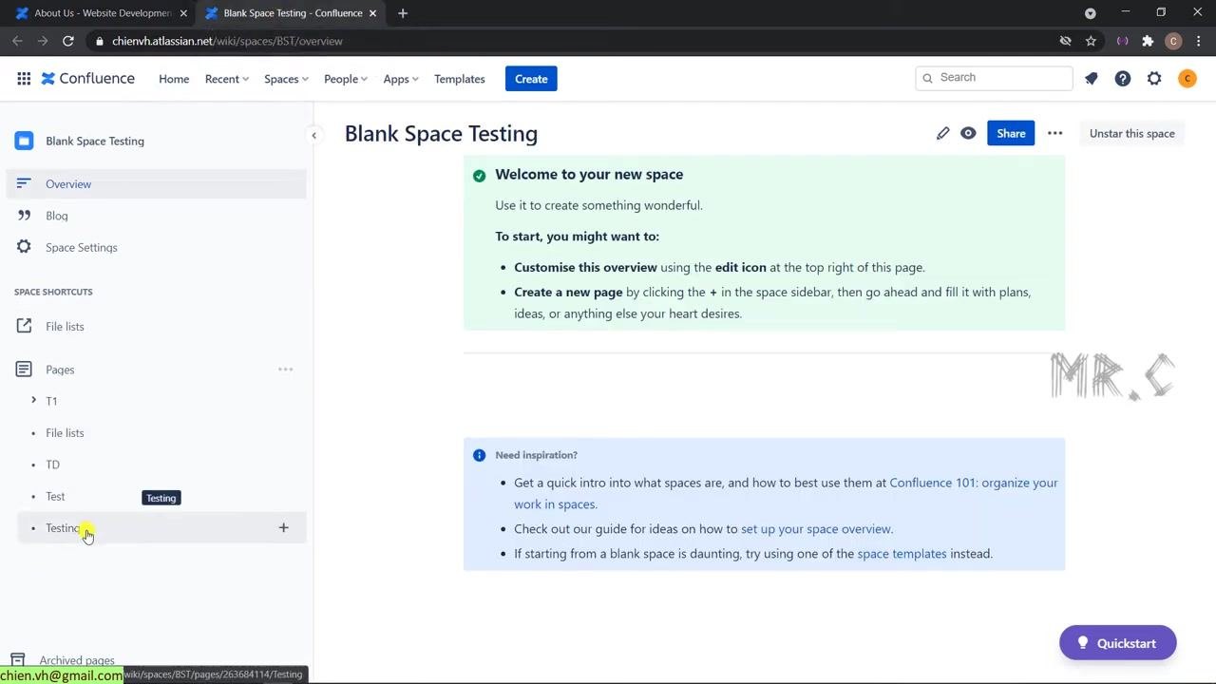Open the app switcher grid icon
This screenshot has width=1216, height=684.
point(24,79)
